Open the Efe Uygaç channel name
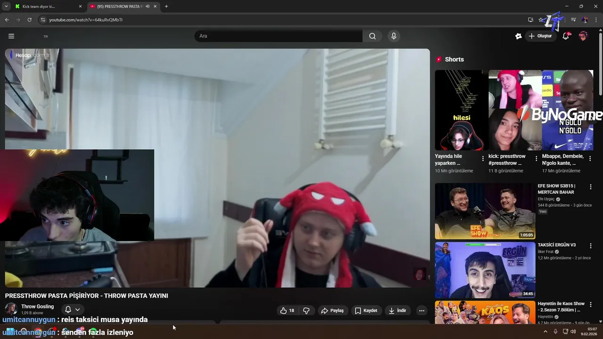This screenshot has height=339, width=603. point(547,199)
